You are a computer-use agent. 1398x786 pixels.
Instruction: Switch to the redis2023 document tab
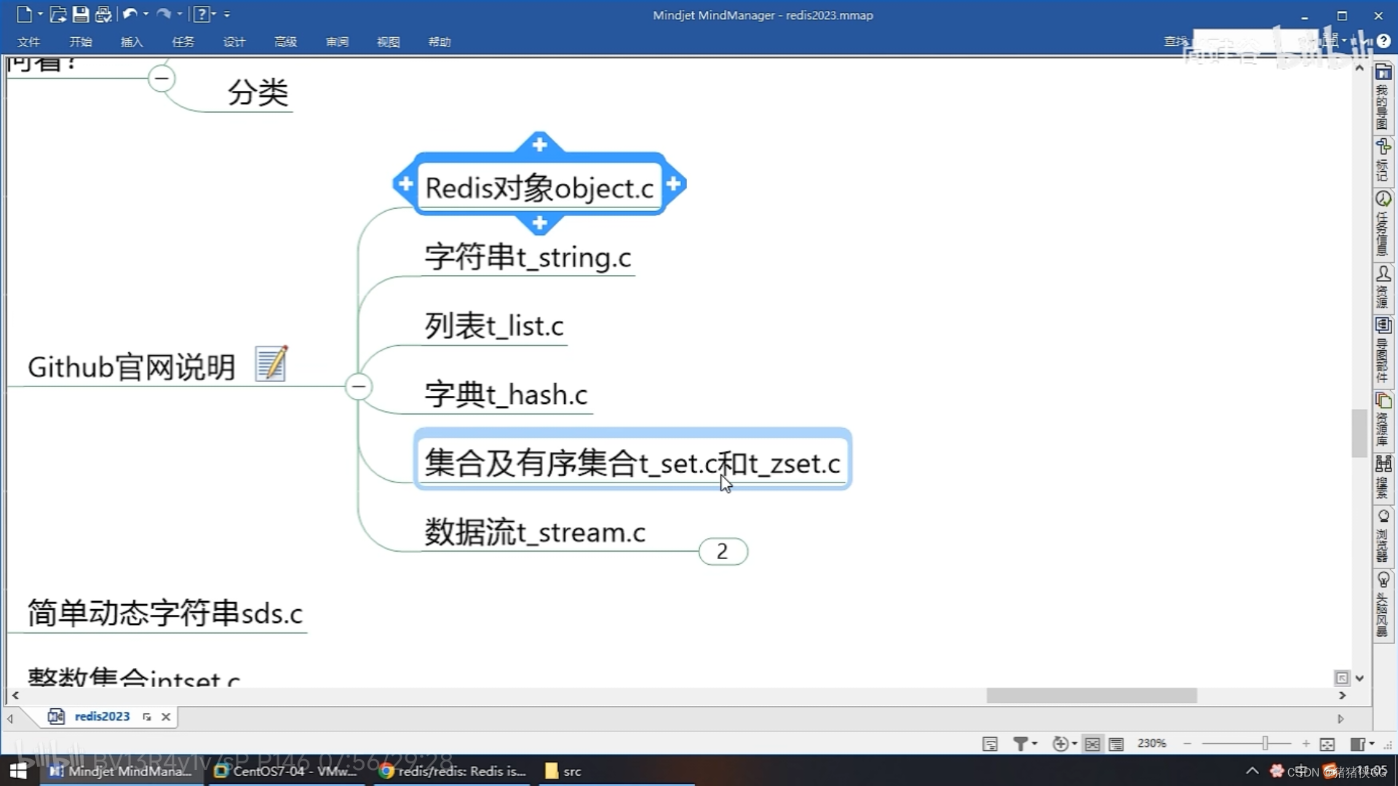point(102,716)
